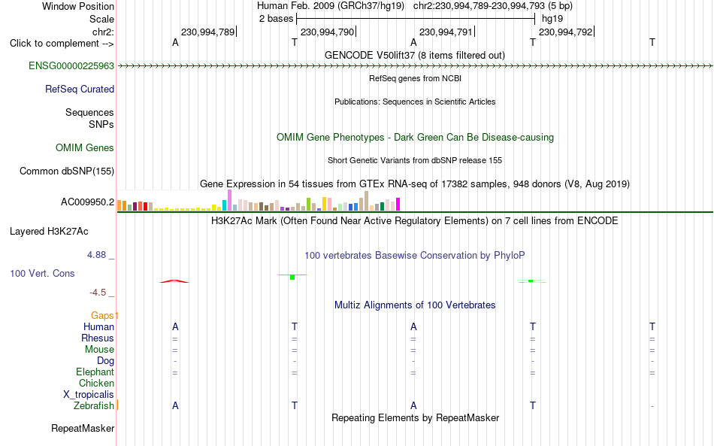Select the Dog species row label
Viewport: 714px width, 446px height.
coord(105,361)
